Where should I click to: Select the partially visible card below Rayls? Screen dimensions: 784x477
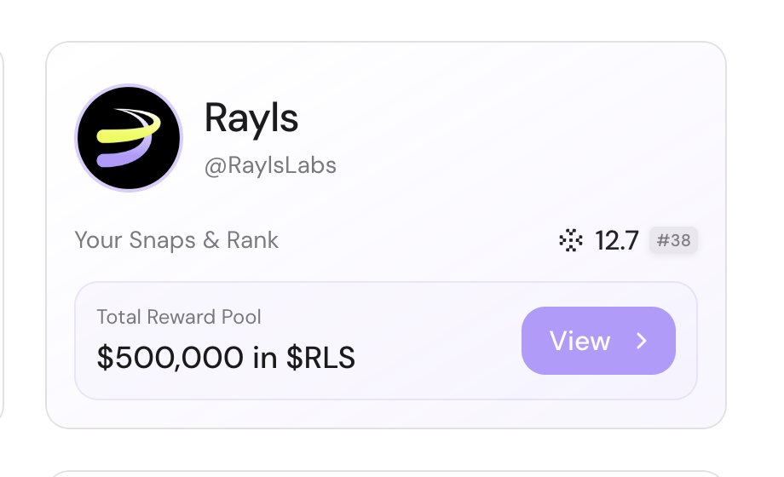[383, 471]
